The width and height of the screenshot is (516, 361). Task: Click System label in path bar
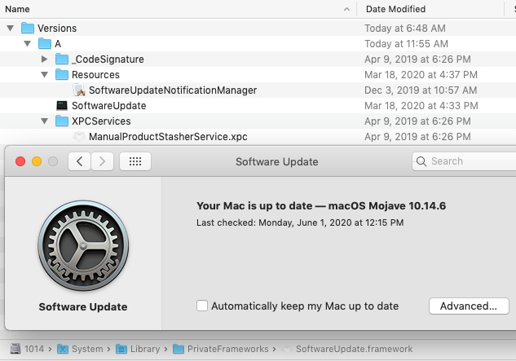click(87, 349)
